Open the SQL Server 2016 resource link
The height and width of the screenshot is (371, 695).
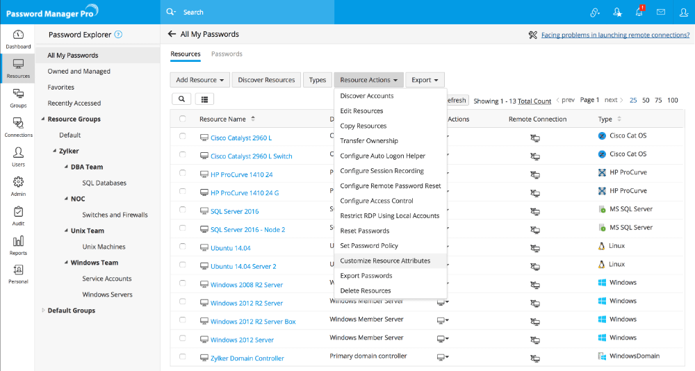tap(234, 211)
